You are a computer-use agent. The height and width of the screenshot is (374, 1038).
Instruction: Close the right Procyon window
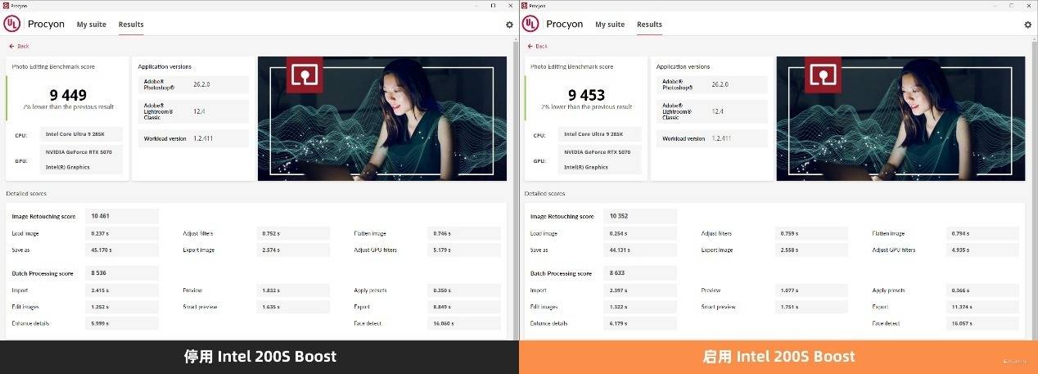click(1029, 5)
